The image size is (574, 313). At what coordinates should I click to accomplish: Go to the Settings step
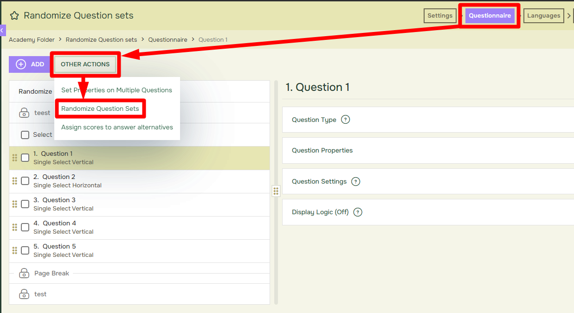[440, 16]
